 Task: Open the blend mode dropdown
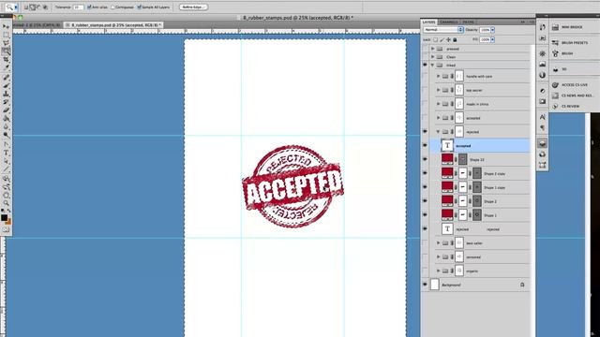point(443,30)
